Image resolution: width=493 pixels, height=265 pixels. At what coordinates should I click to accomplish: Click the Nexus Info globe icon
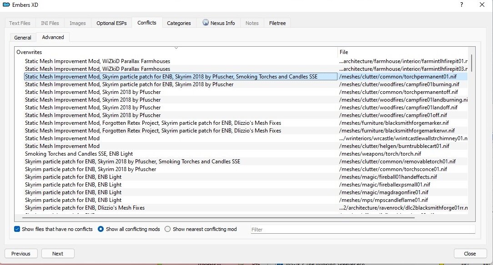click(x=205, y=23)
